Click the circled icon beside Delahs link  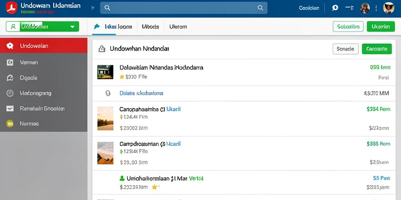(108, 94)
